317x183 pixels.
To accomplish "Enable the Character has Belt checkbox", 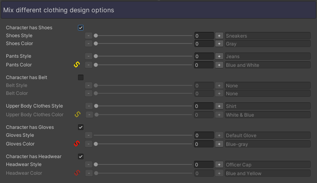I will coord(81,77).
